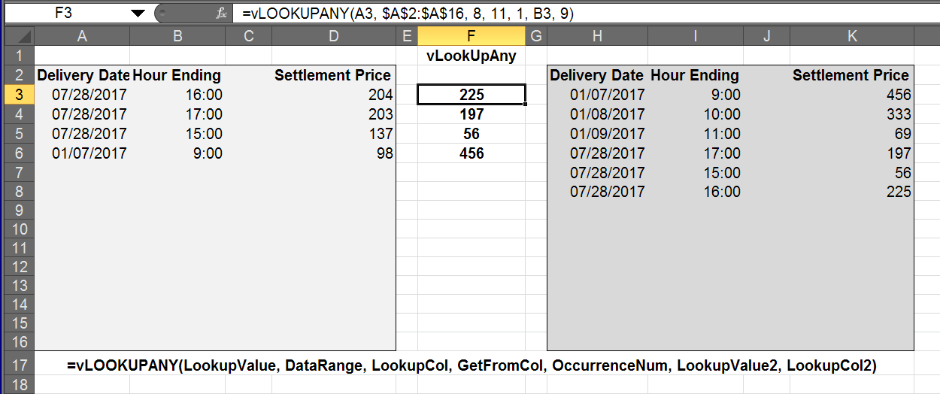
Task: Select column F header
Action: (472, 36)
